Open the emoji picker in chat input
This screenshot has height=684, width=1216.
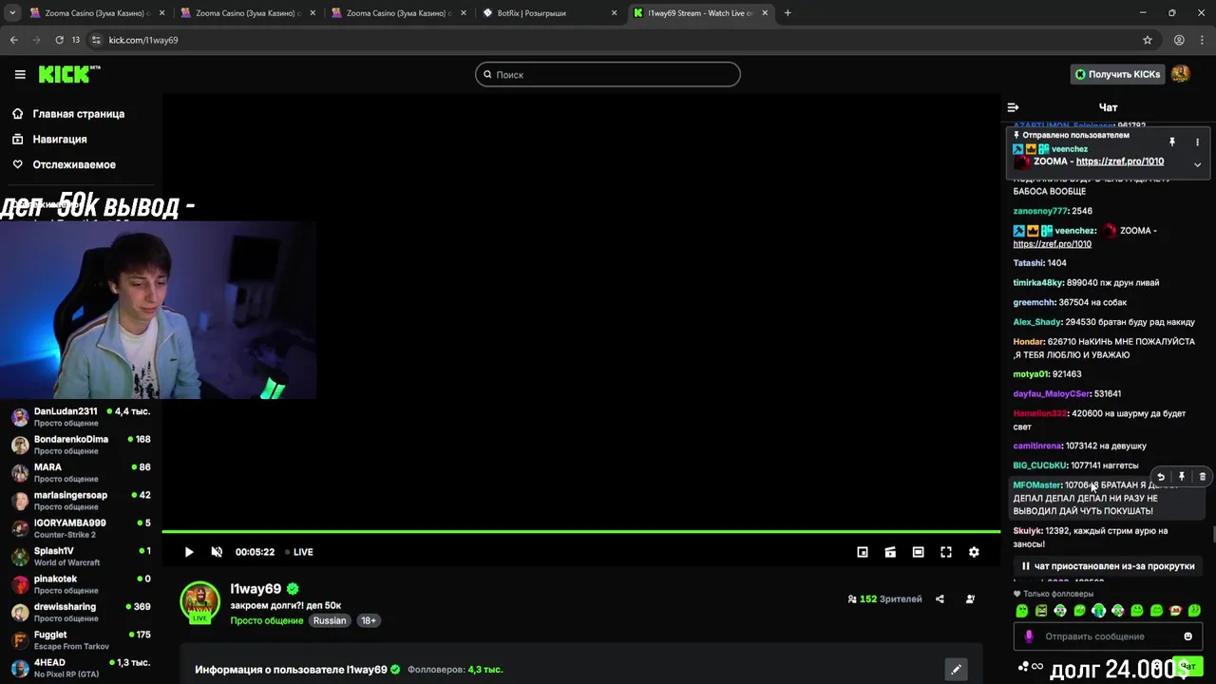[1187, 636]
